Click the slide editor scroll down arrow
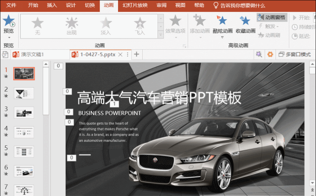The image size is (316, 196). pyautogui.click(x=313, y=183)
